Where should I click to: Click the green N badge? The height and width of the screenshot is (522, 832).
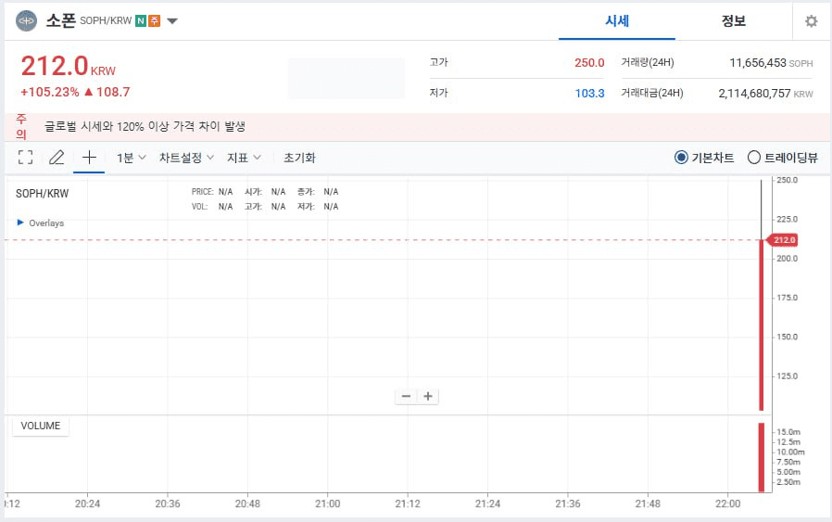(x=141, y=20)
